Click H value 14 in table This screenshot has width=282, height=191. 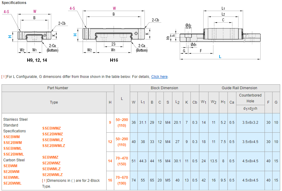110,161
